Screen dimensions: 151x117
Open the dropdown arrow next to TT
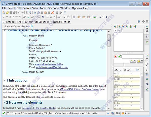[20, 17]
